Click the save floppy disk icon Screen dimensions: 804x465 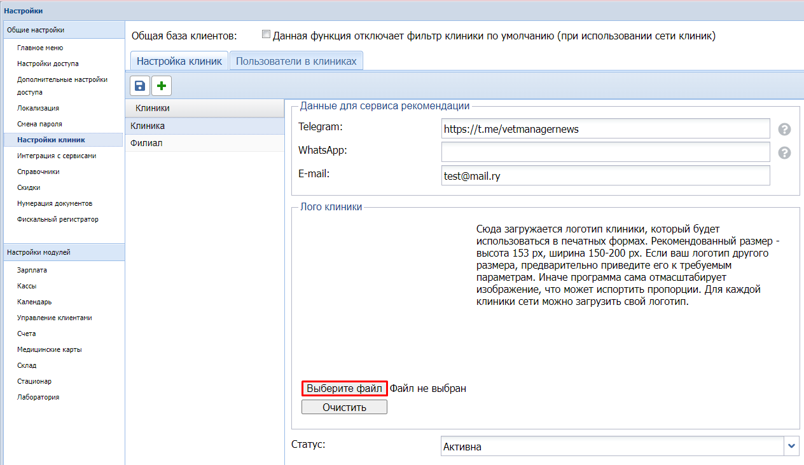(x=140, y=86)
